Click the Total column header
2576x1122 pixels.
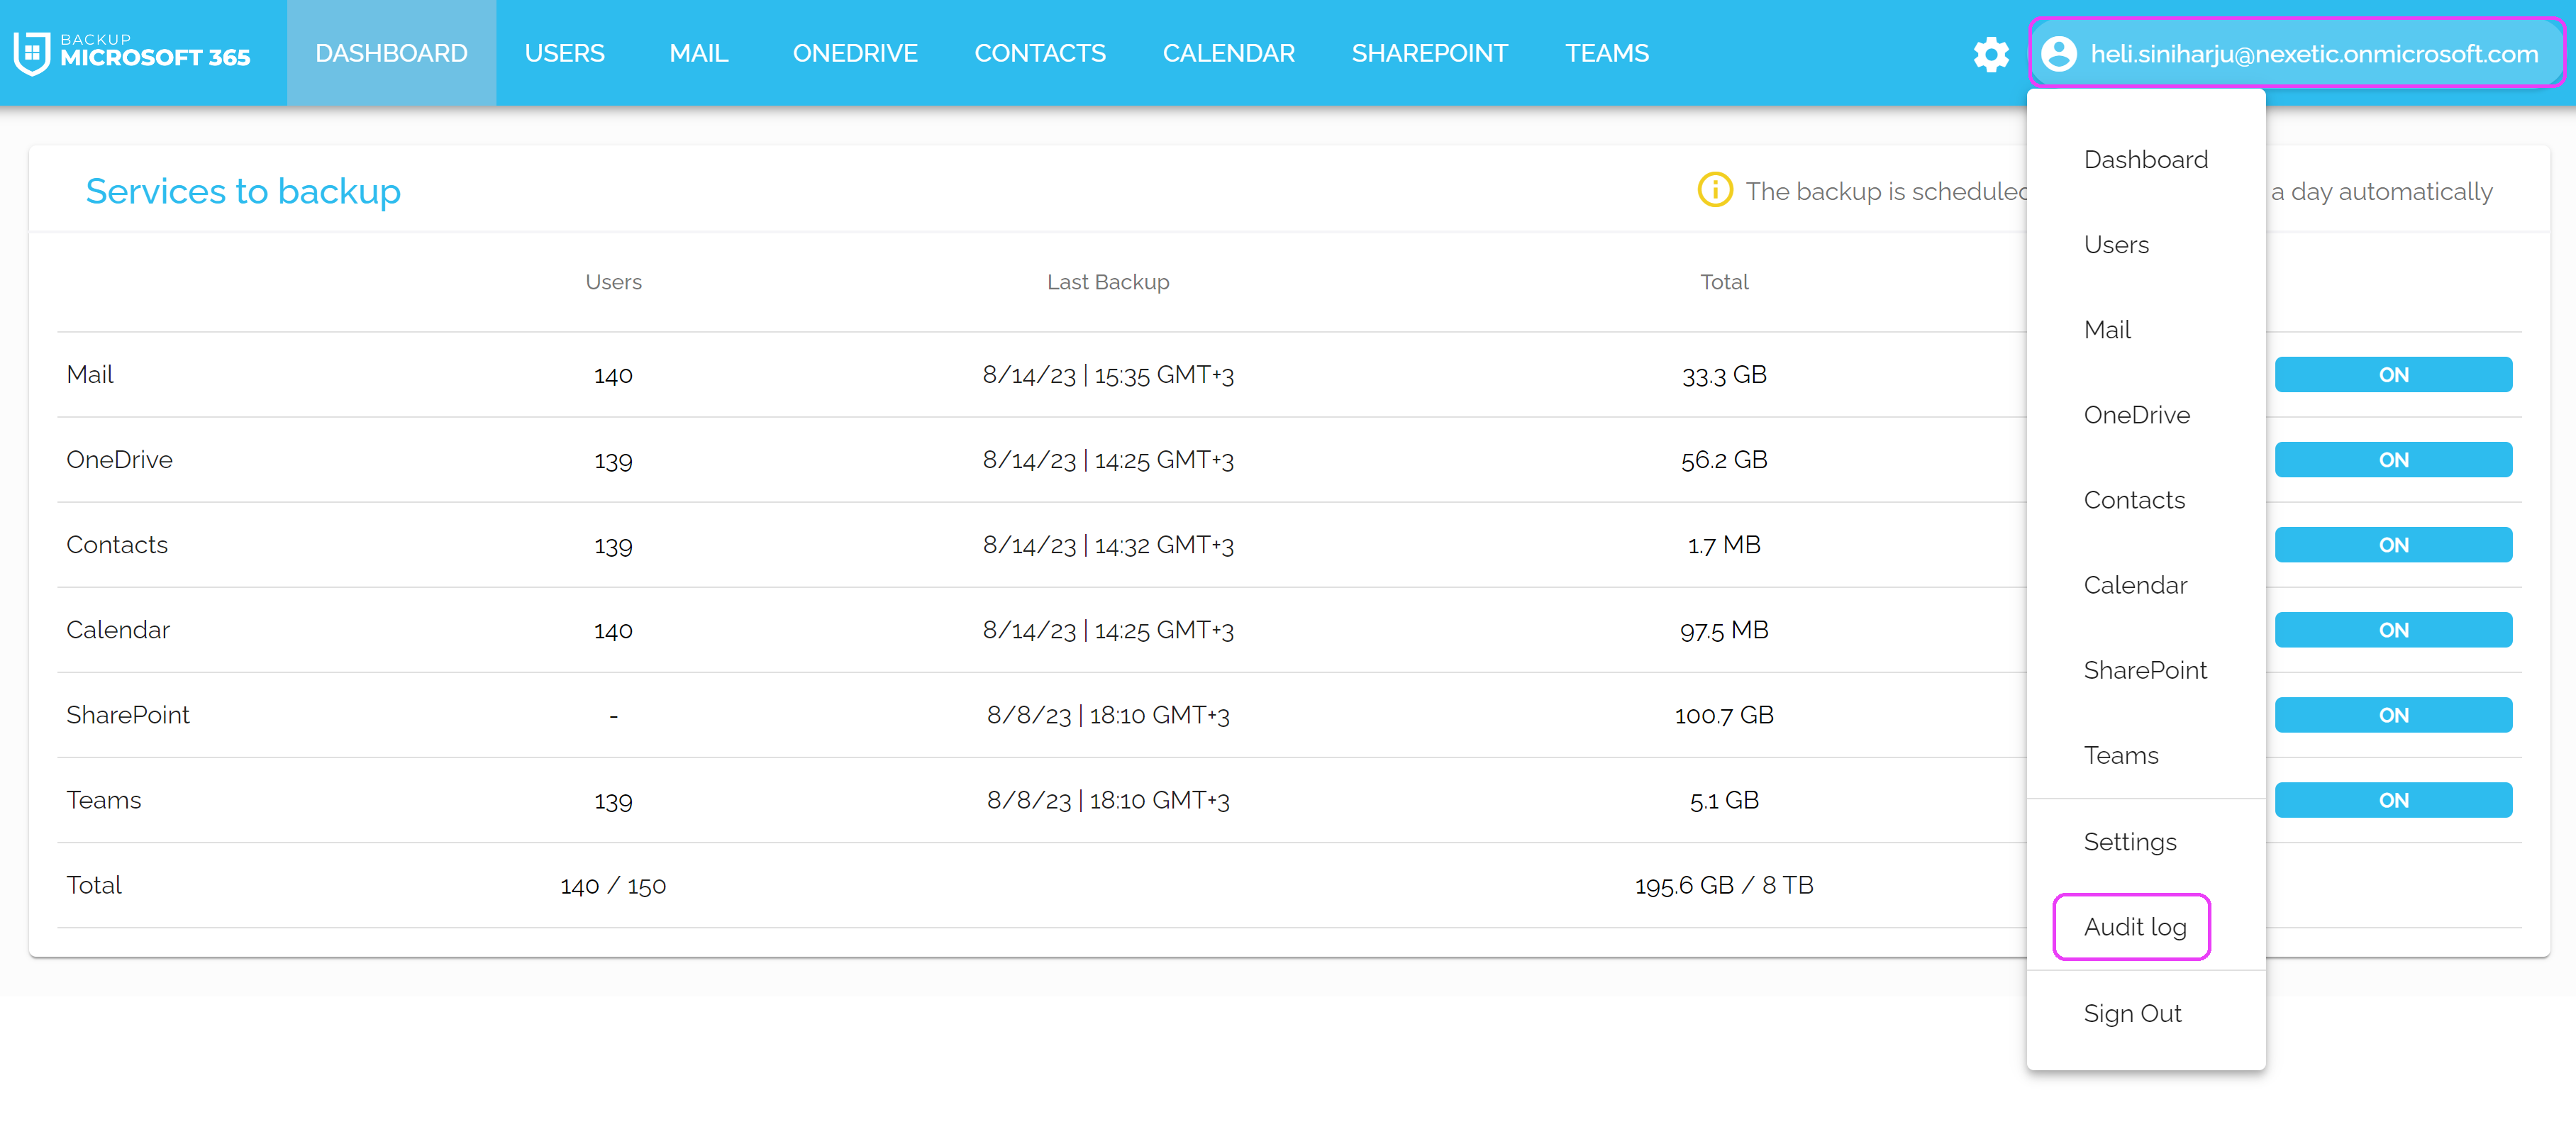[1724, 282]
